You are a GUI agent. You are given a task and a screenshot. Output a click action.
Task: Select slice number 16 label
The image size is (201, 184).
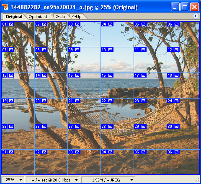pos(104,75)
